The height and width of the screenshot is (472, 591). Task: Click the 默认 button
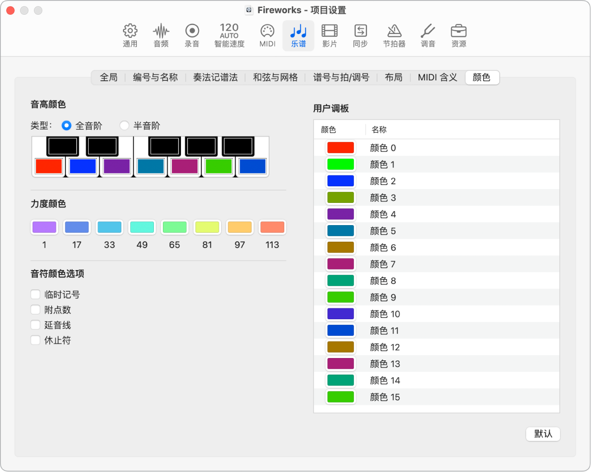point(543,434)
